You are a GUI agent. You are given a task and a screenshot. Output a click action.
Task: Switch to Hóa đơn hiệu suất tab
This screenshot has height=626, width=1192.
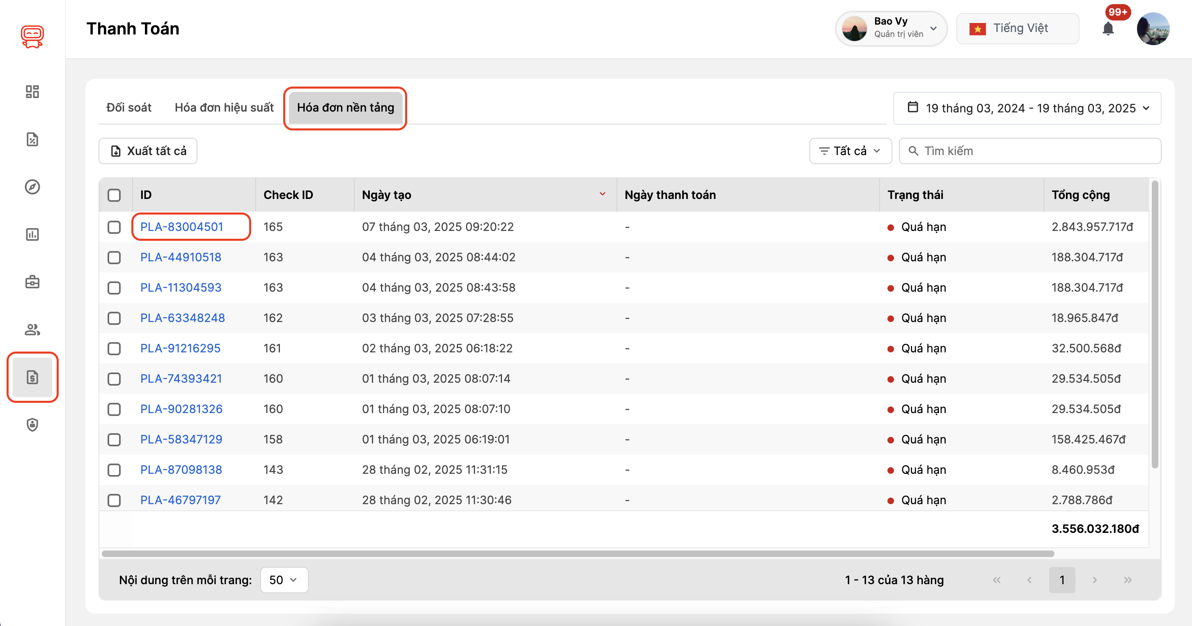pos(224,107)
